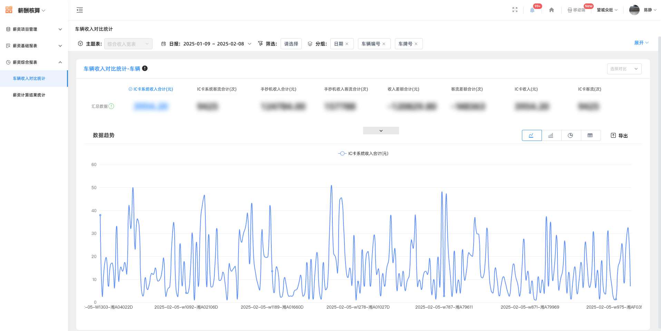
Task: Open the 选择对比 dropdown
Action: click(x=624, y=69)
